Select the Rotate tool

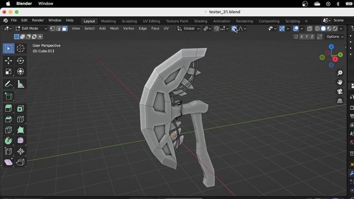pos(20,61)
